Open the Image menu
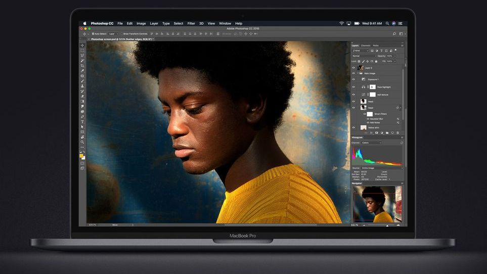487x274 pixels. [141, 23]
